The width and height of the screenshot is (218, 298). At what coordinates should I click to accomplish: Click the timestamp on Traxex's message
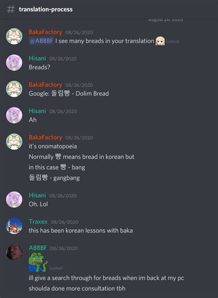[64, 222]
